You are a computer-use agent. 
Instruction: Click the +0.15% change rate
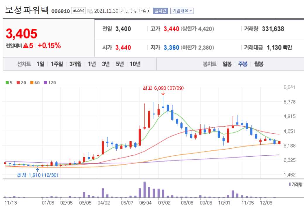[x=49, y=46]
